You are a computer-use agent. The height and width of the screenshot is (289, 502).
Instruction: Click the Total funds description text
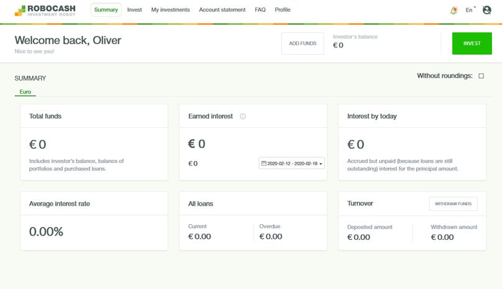tap(76, 165)
